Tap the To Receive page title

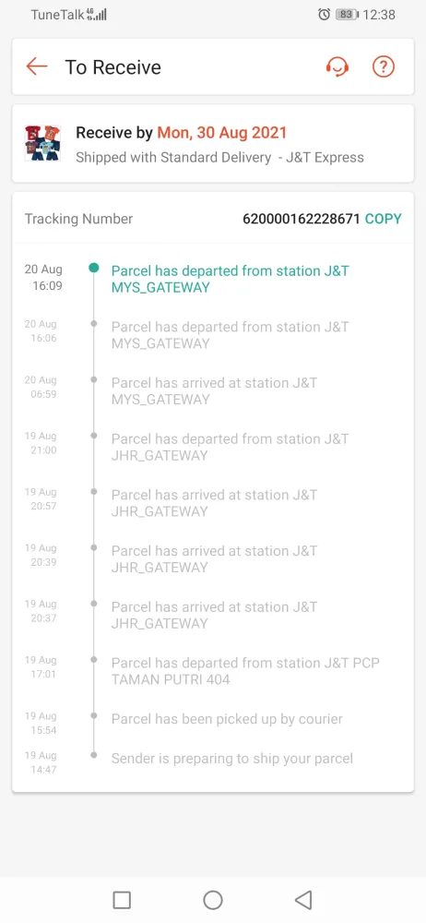[113, 67]
